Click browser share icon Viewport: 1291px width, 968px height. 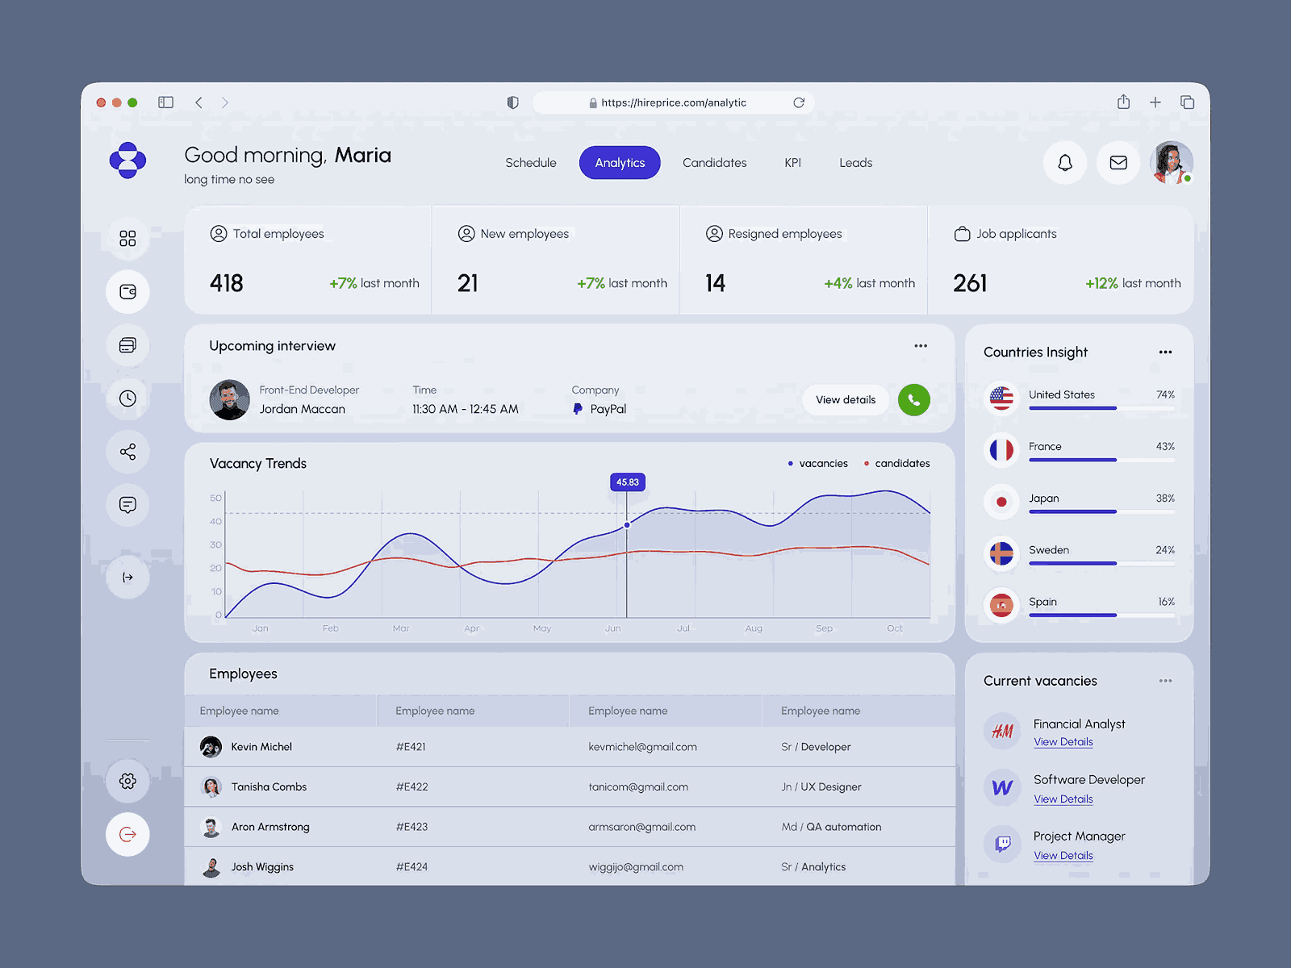[x=1123, y=102]
